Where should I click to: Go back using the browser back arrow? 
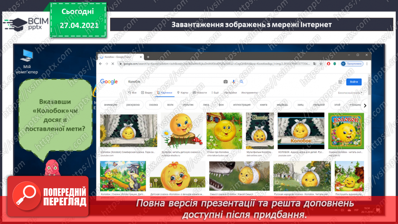pyautogui.click(x=101, y=64)
